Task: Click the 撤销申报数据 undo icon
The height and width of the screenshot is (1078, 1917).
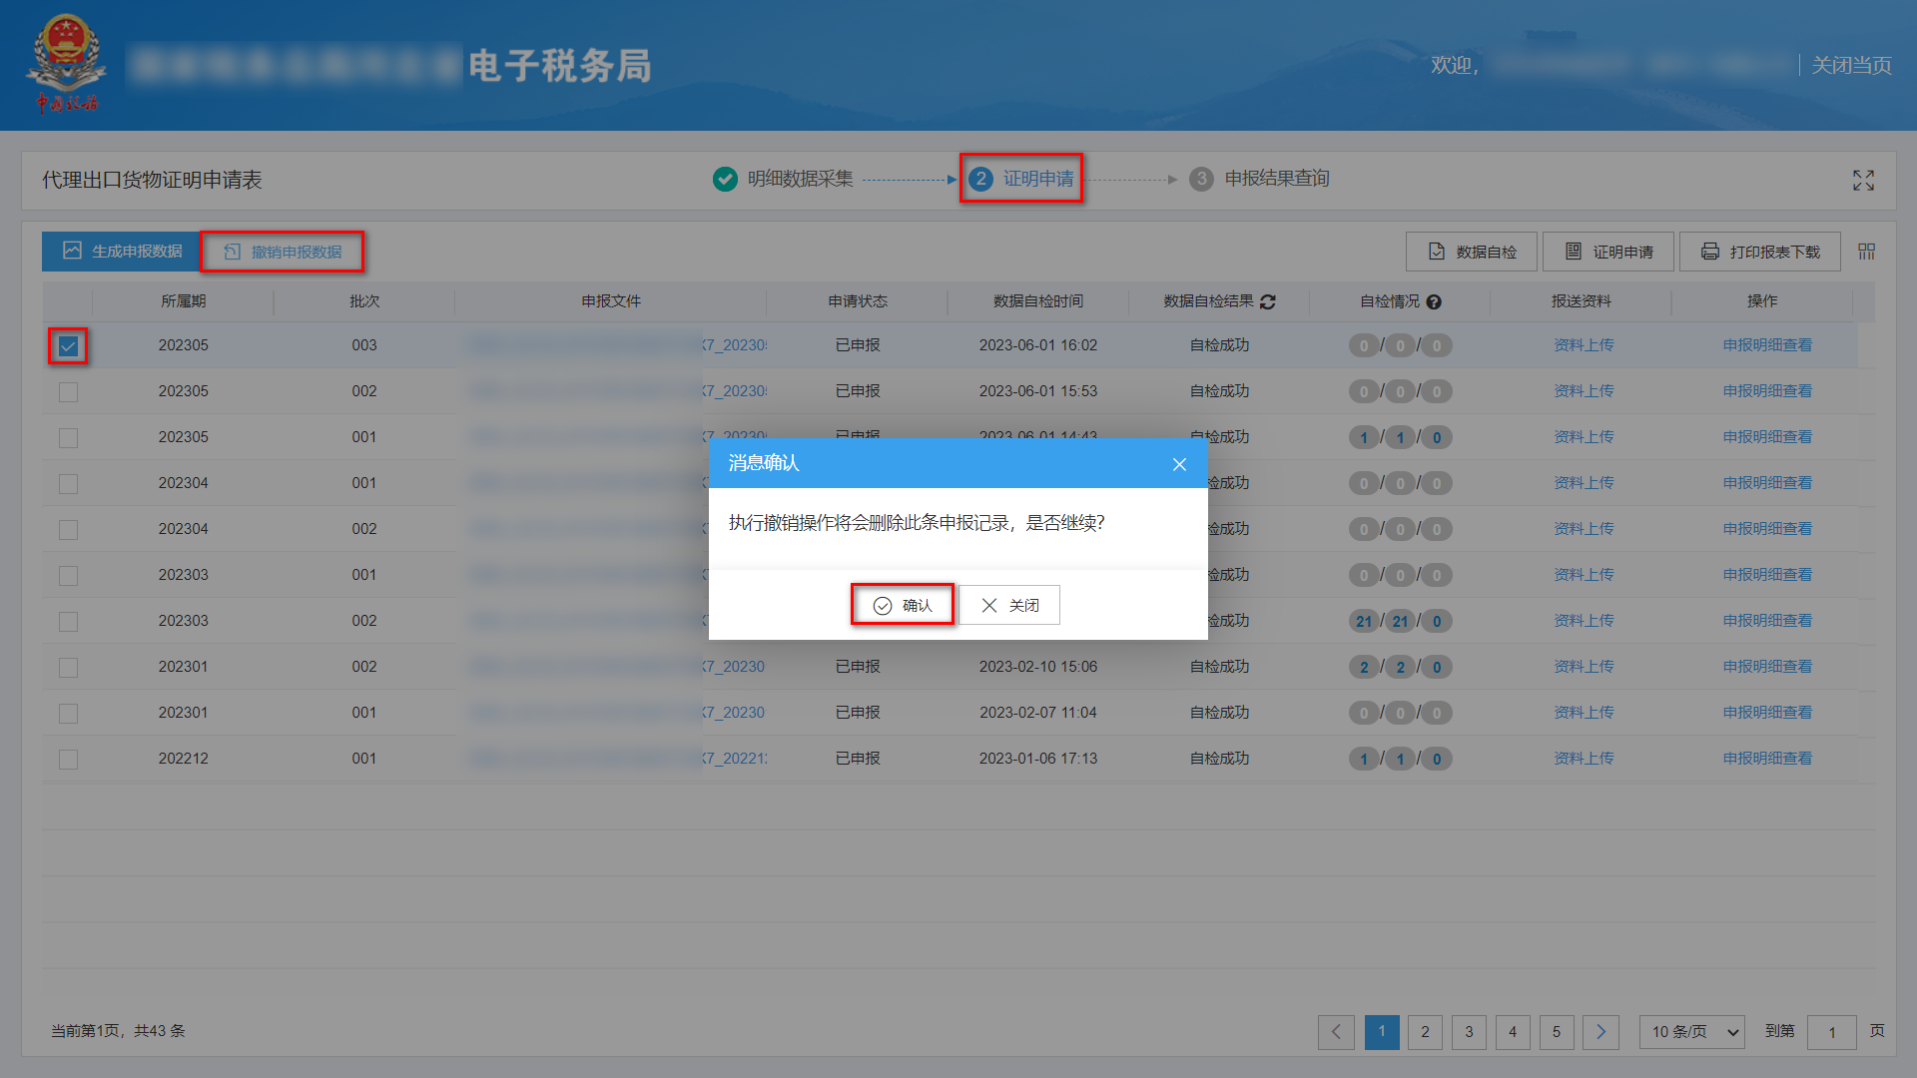Action: coord(232,251)
